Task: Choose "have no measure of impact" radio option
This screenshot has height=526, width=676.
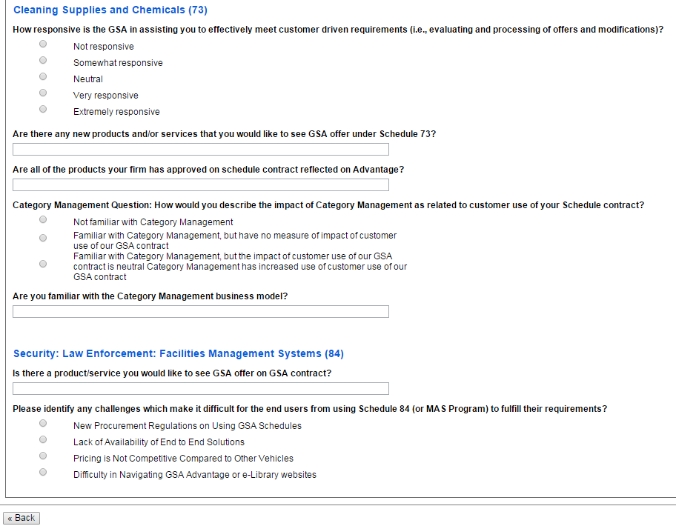Action: click(x=43, y=239)
